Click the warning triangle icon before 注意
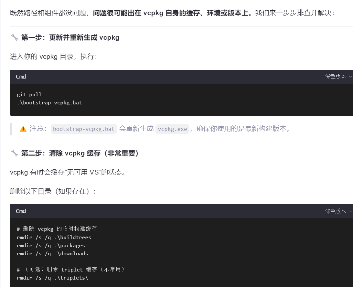353x287 pixels. [x=23, y=129]
